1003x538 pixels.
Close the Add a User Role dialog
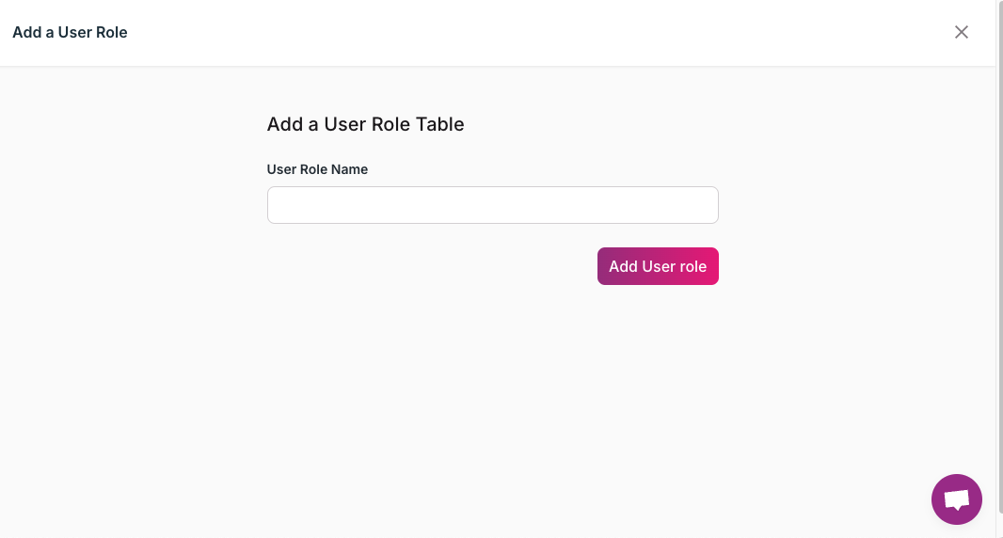pyautogui.click(x=961, y=32)
